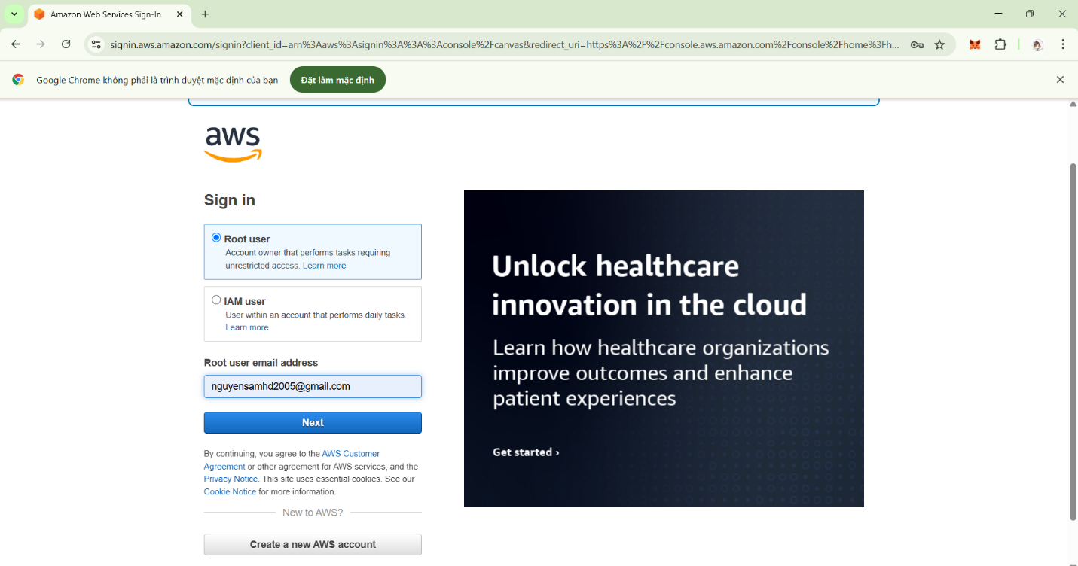This screenshot has height=566, width=1078.
Task: Open the Privacy Notice link
Action: pyautogui.click(x=230, y=479)
